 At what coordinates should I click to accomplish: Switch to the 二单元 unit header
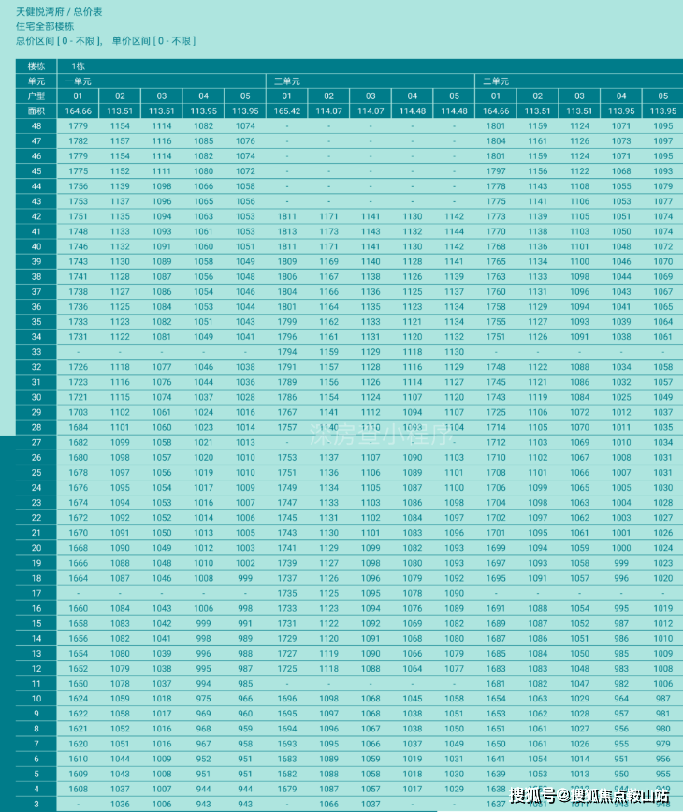click(495, 81)
